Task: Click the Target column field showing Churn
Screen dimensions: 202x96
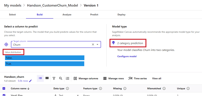Action: [56, 44]
